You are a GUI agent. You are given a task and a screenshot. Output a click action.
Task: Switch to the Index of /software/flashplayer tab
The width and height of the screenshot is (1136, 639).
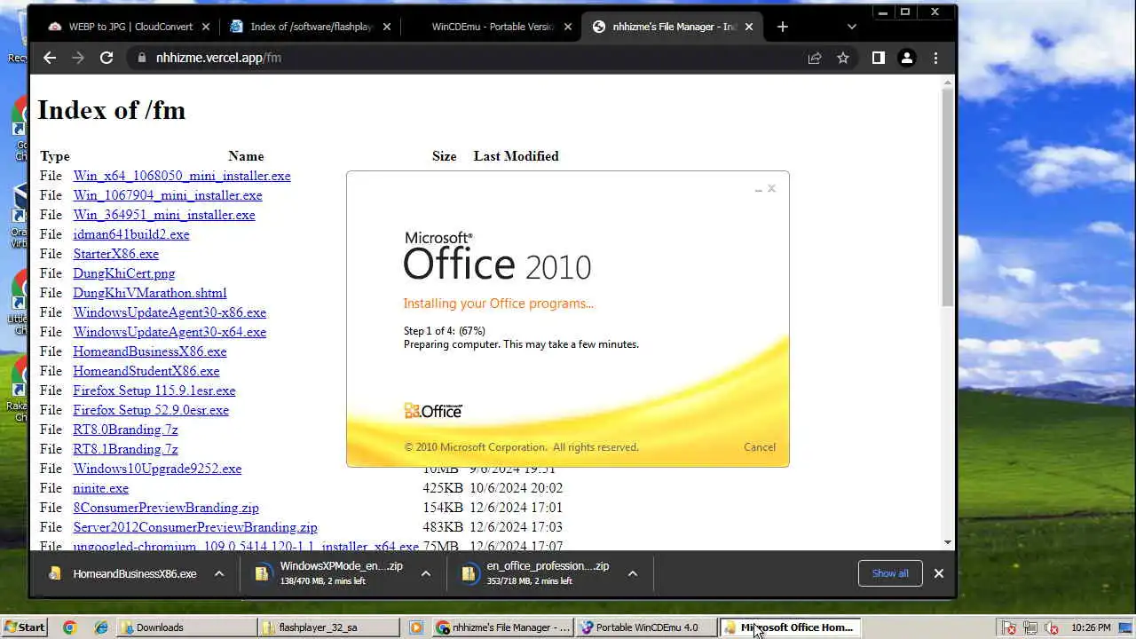310,27
